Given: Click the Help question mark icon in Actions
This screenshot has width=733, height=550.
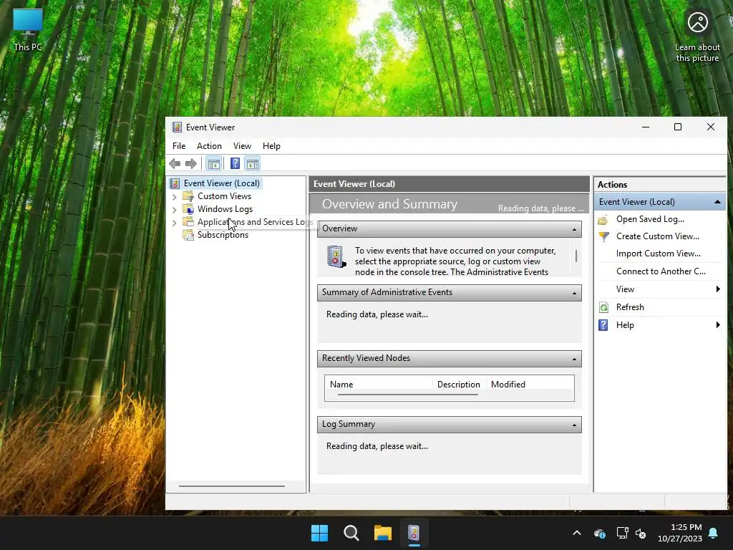Looking at the screenshot, I should (x=603, y=325).
